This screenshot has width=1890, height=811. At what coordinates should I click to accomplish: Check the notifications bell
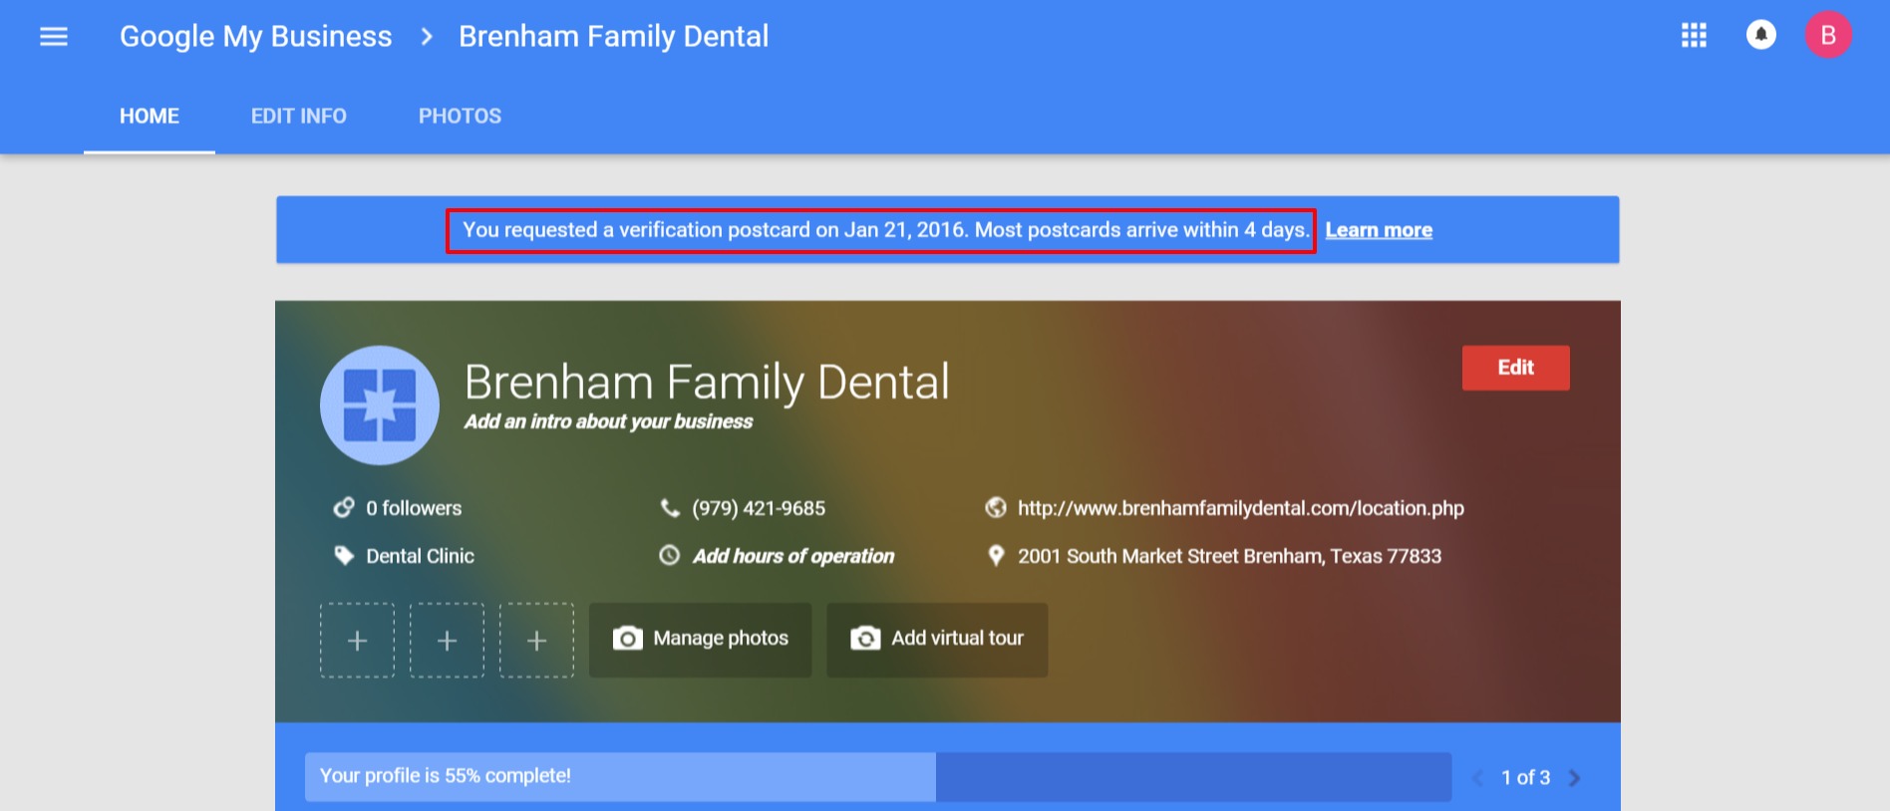(x=1760, y=35)
